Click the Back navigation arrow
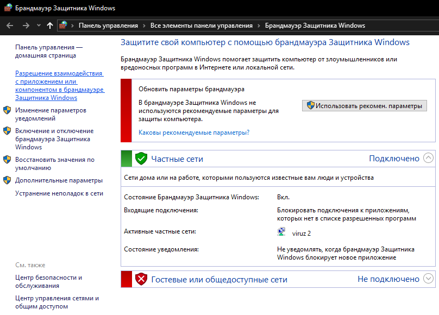The height and width of the screenshot is (315, 439). [10, 26]
